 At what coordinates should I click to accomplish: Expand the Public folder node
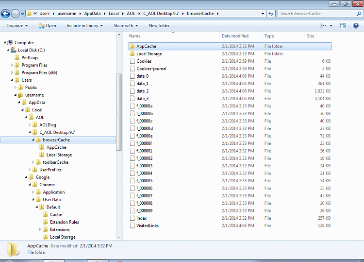click(x=16, y=87)
